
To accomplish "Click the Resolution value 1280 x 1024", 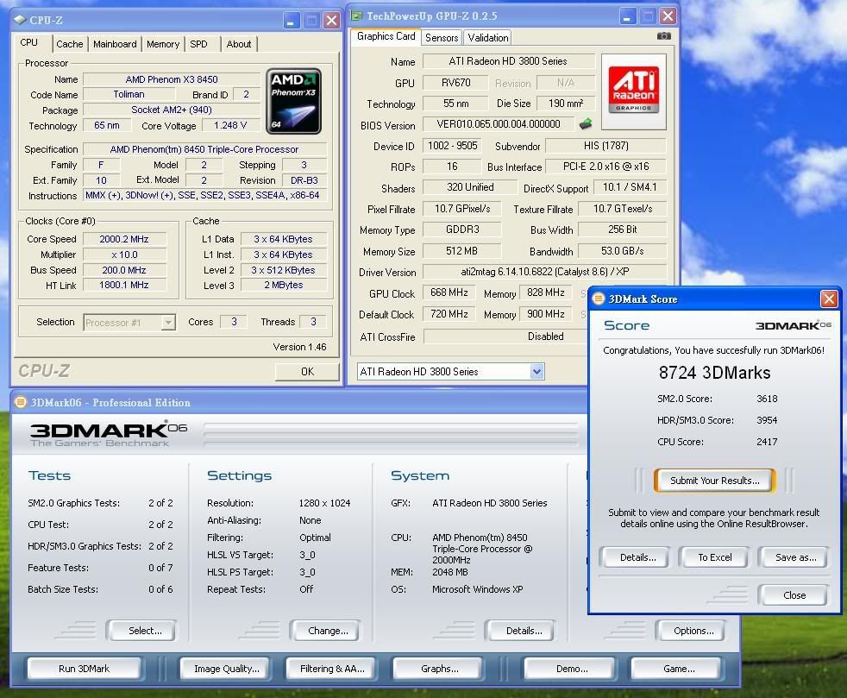I will [324, 503].
